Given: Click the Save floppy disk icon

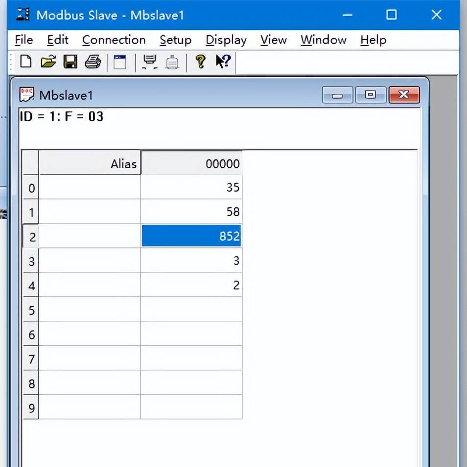Looking at the screenshot, I should click(x=70, y=62).
